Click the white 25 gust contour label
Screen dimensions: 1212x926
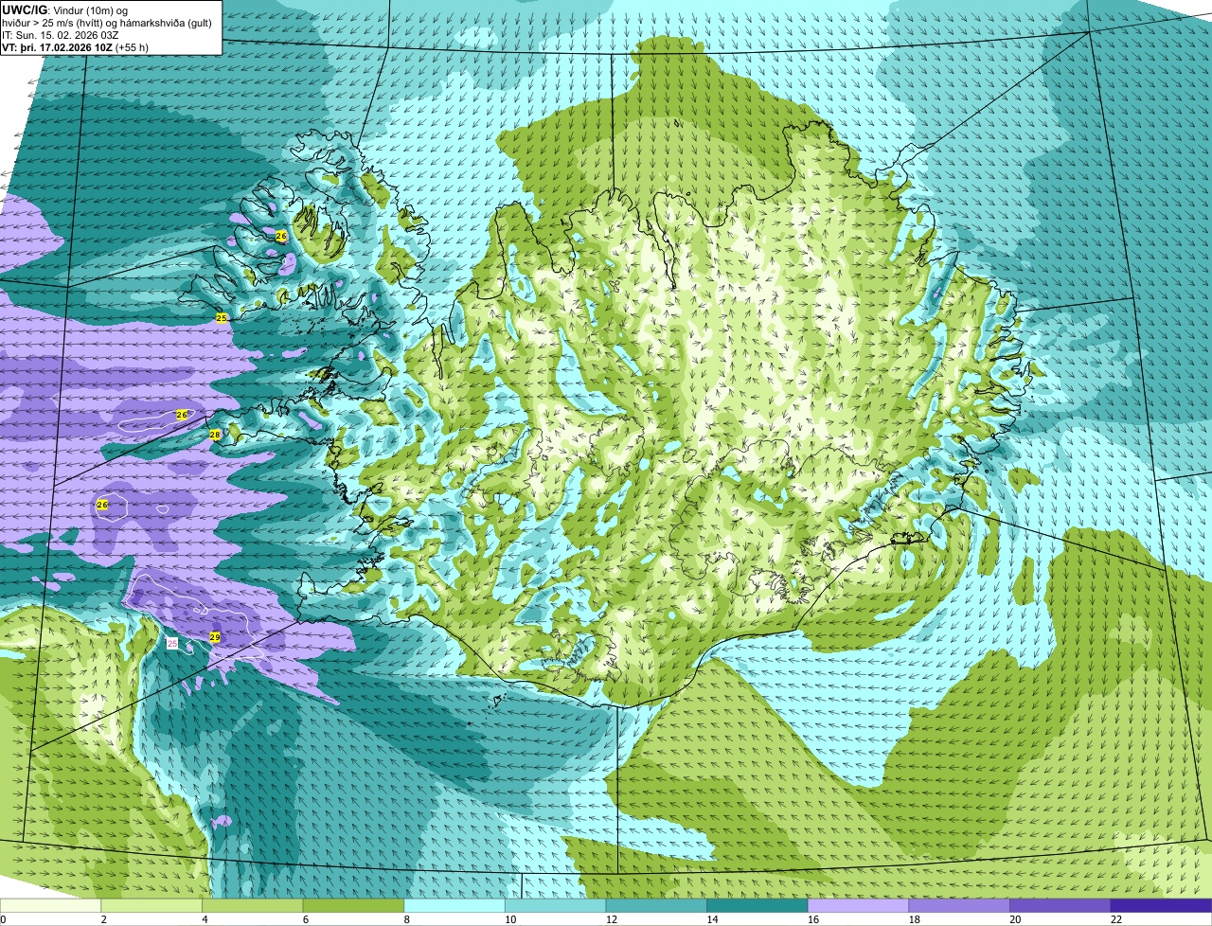(171, 643)
